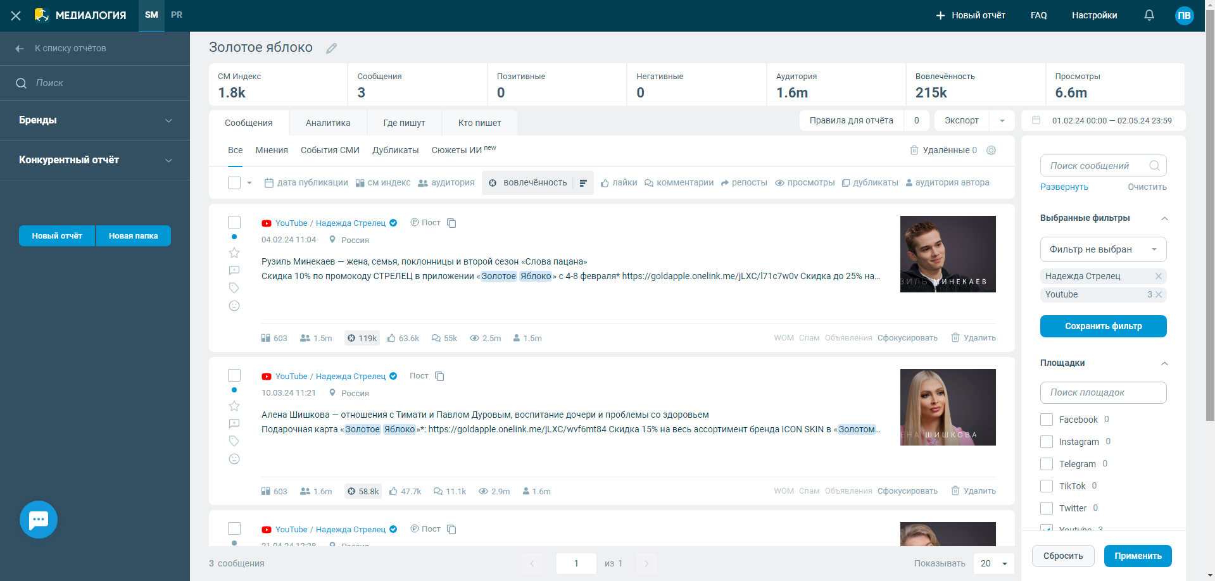Select the first post's checkbox
The width and height of the screenshot is (1215, 581).
234,222
